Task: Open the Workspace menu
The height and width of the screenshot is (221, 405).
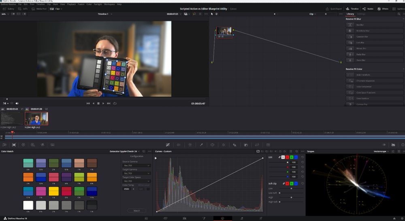Action: (x=109, y=4)
